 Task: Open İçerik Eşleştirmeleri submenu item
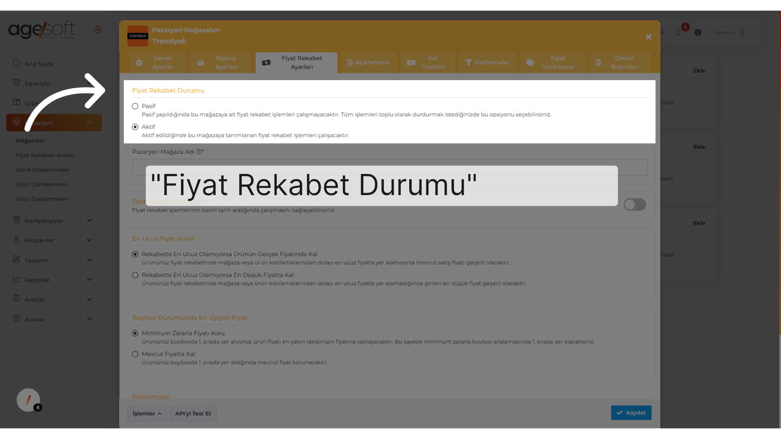(x=43, y=170)
